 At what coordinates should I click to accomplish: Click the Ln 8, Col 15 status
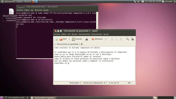pyautogui.click(x=114, y=83)
